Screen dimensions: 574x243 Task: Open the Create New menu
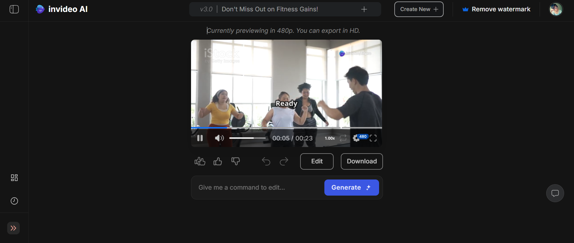tap(419, 9)
